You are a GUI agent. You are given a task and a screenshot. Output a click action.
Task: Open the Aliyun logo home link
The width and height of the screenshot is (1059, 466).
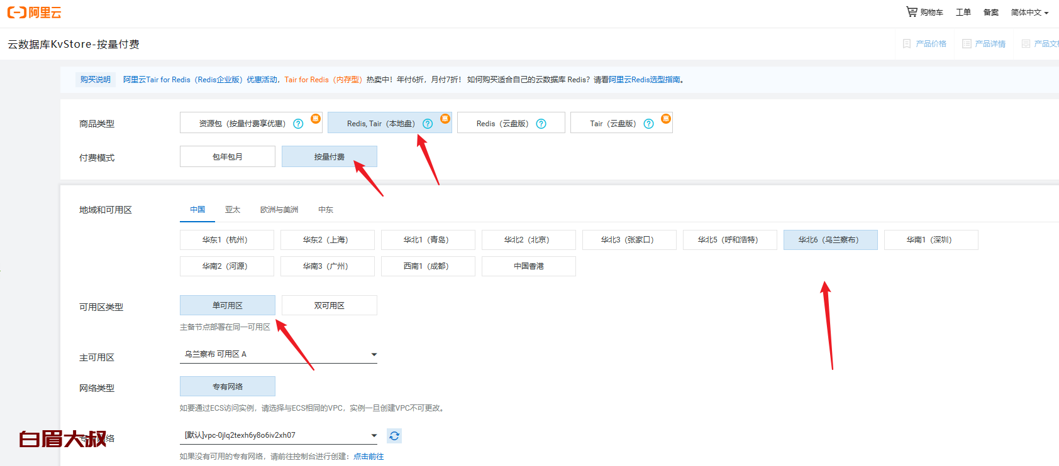click(34, 13)
